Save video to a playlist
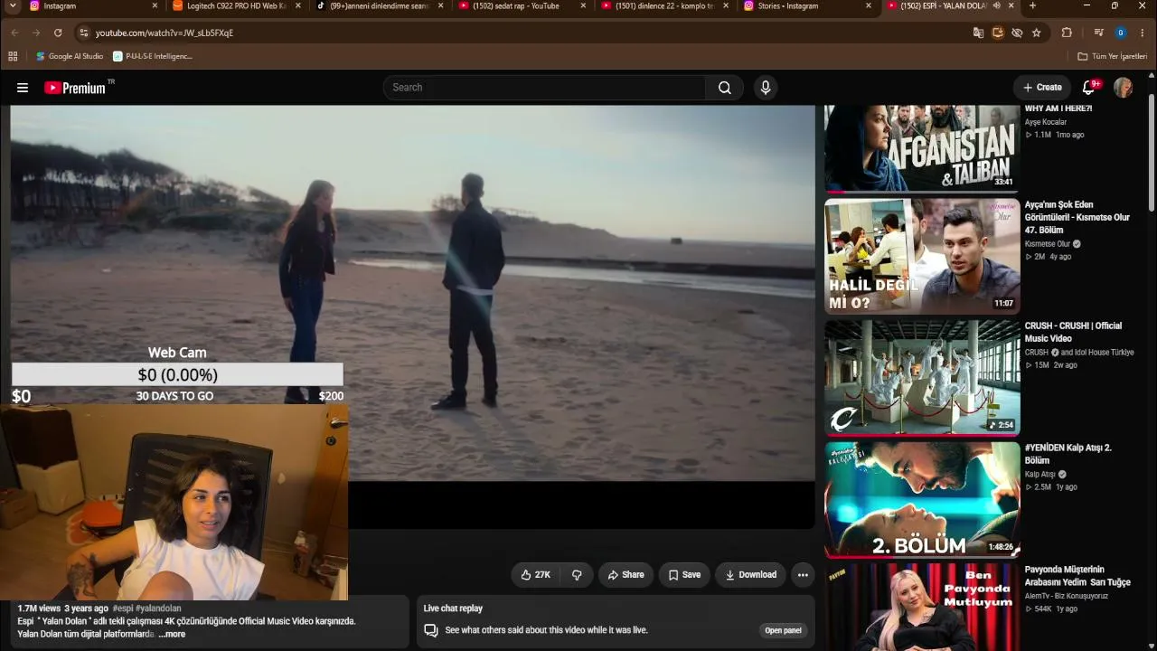Image resolution: width=1157 pixels, height=651 pixels. [x=684, y=575]
